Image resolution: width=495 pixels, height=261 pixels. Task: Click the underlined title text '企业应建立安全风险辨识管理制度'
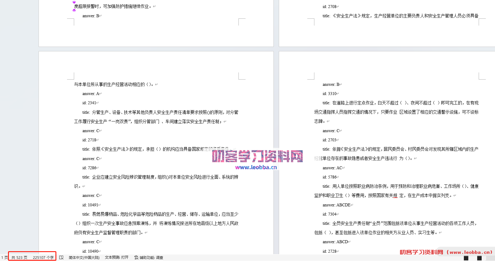point(123,177)
